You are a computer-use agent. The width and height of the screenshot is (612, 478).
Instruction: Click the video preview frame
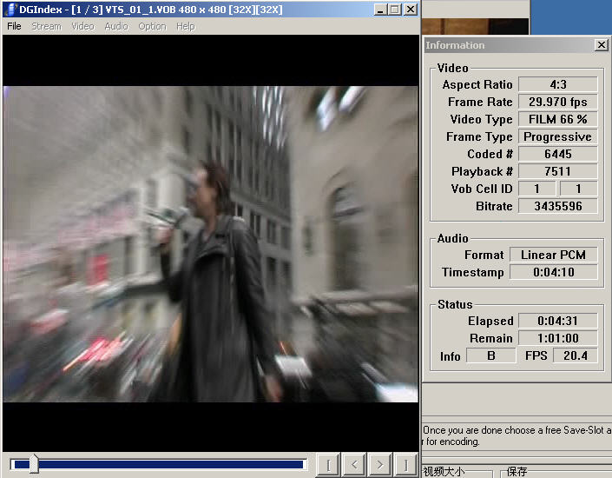point(210,243)
